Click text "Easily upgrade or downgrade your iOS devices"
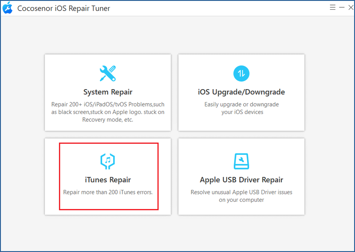 click(x=241, y=108)
